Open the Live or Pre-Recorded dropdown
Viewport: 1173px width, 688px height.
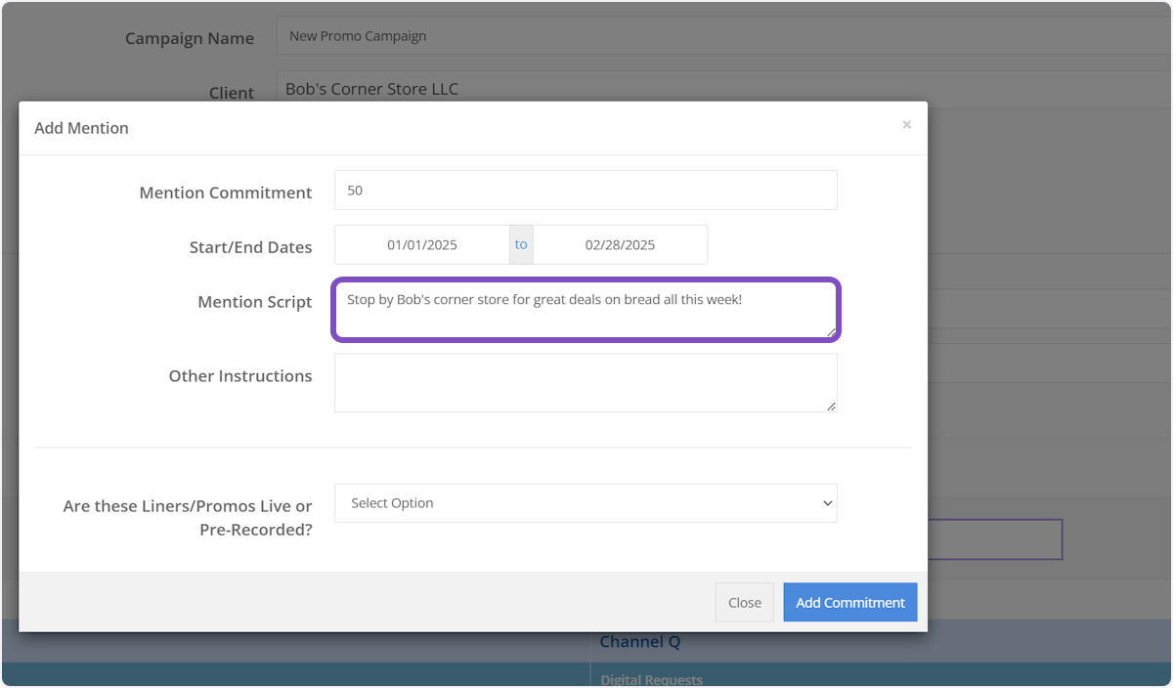pyautogui.click(x=585, y=503)
